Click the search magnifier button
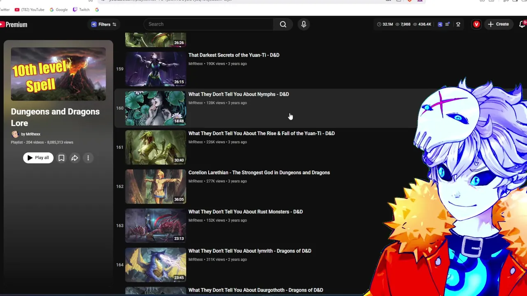Viewport: 527px width, 296px height. (x=283, y=24)
